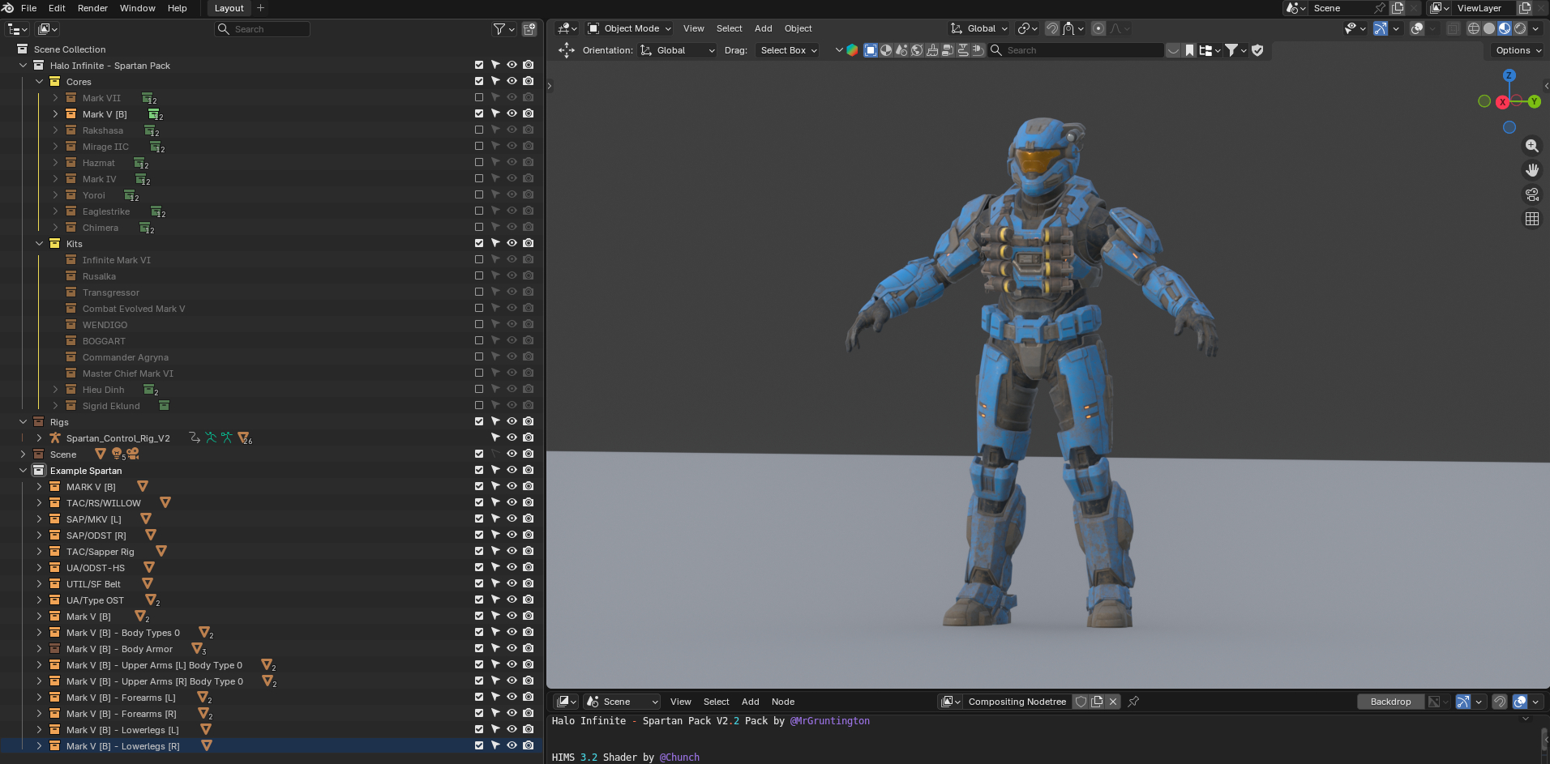Expand the Spartan_Control_Rig_V2 tree item
Viewport: 1550px width, 764px height.
39,438
